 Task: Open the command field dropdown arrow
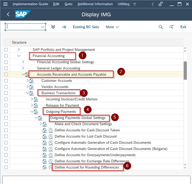(x=42, y=27)
